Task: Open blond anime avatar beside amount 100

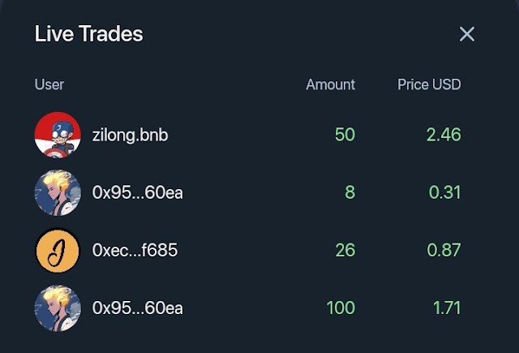Action: [x=58, y=308]
